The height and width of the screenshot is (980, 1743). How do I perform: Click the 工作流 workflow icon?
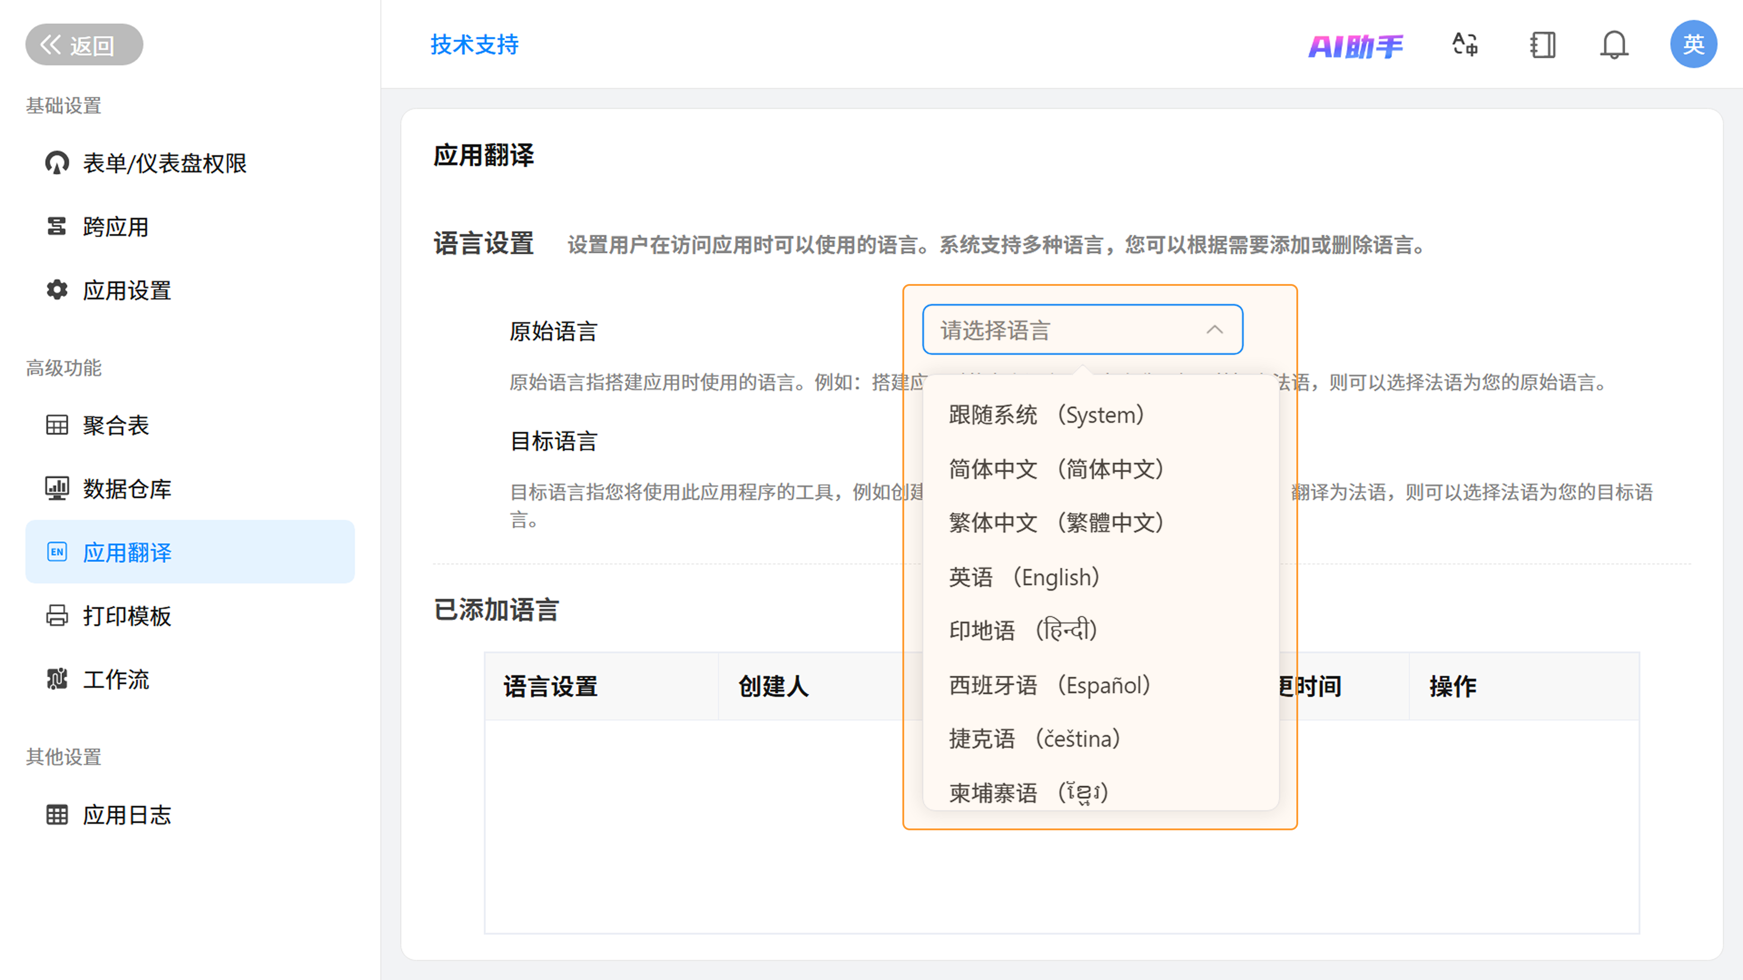pos(57,679)
